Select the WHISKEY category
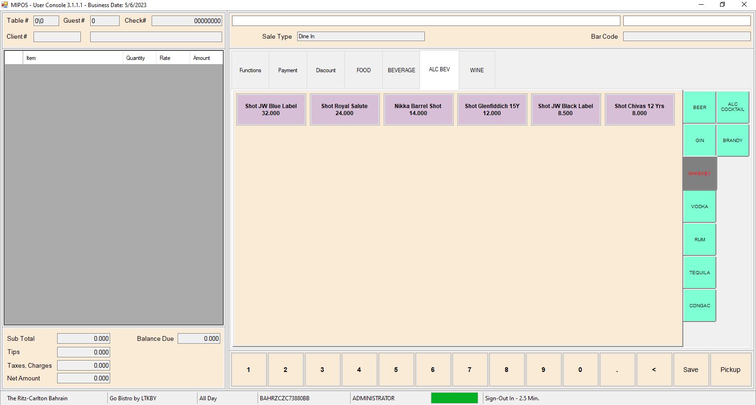 (699, 173)
